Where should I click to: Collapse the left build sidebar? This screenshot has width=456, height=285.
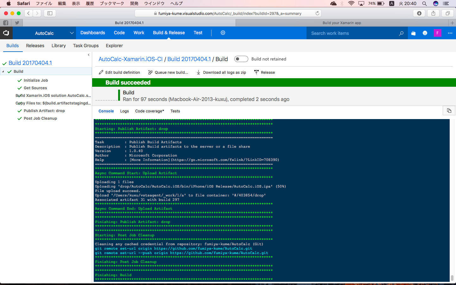click(x=88, y=54)
